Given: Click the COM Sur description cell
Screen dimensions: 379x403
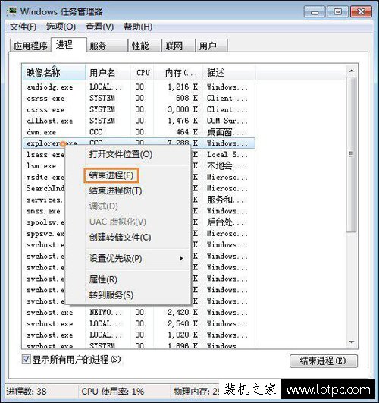Looking at the screenshot, I should (227, 121).
